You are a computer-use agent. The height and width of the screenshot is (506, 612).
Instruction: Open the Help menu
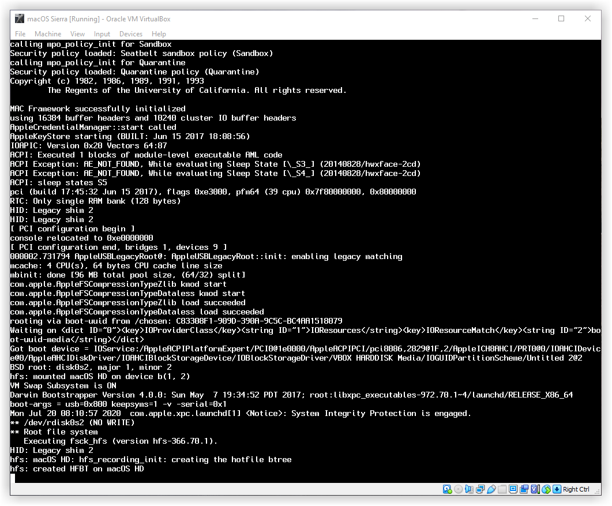pyautogui.click(x=159, y=34)
